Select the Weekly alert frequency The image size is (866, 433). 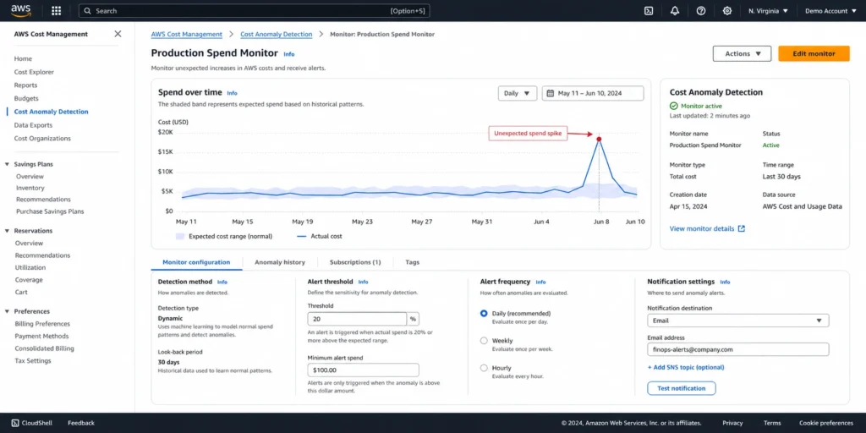click(484, 341)
